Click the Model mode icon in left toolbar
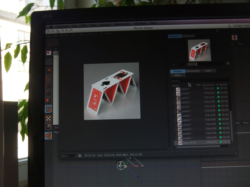250x187 pixels. (49, 70)
